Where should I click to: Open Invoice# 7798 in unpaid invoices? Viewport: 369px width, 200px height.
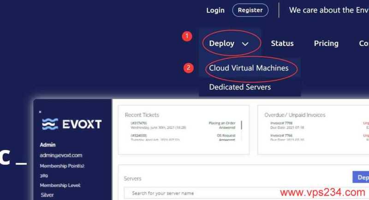tap(283, 123)
